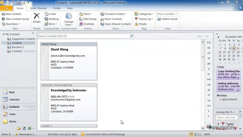
Task: Open Folder List icon
Action: click(19, 128)
